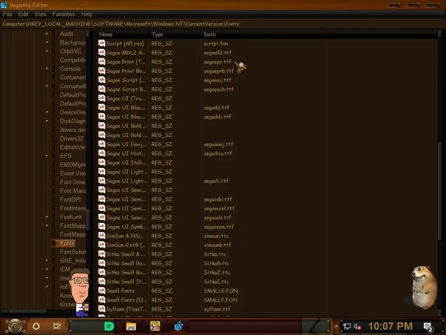Click the muted volume tray icon

click(358, 326)
